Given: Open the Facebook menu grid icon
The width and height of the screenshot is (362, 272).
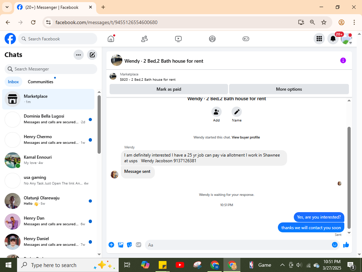Looking at the screenshot, I should click(x=319, y=39).
